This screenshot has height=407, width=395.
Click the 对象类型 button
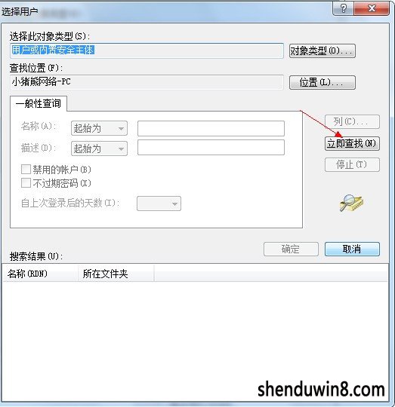point(322,51)
